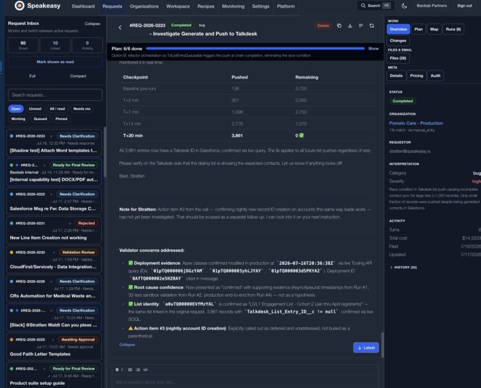The image size is (481, 388).
Task: Toggle the Open filter chip
Action: coord(16,108)
